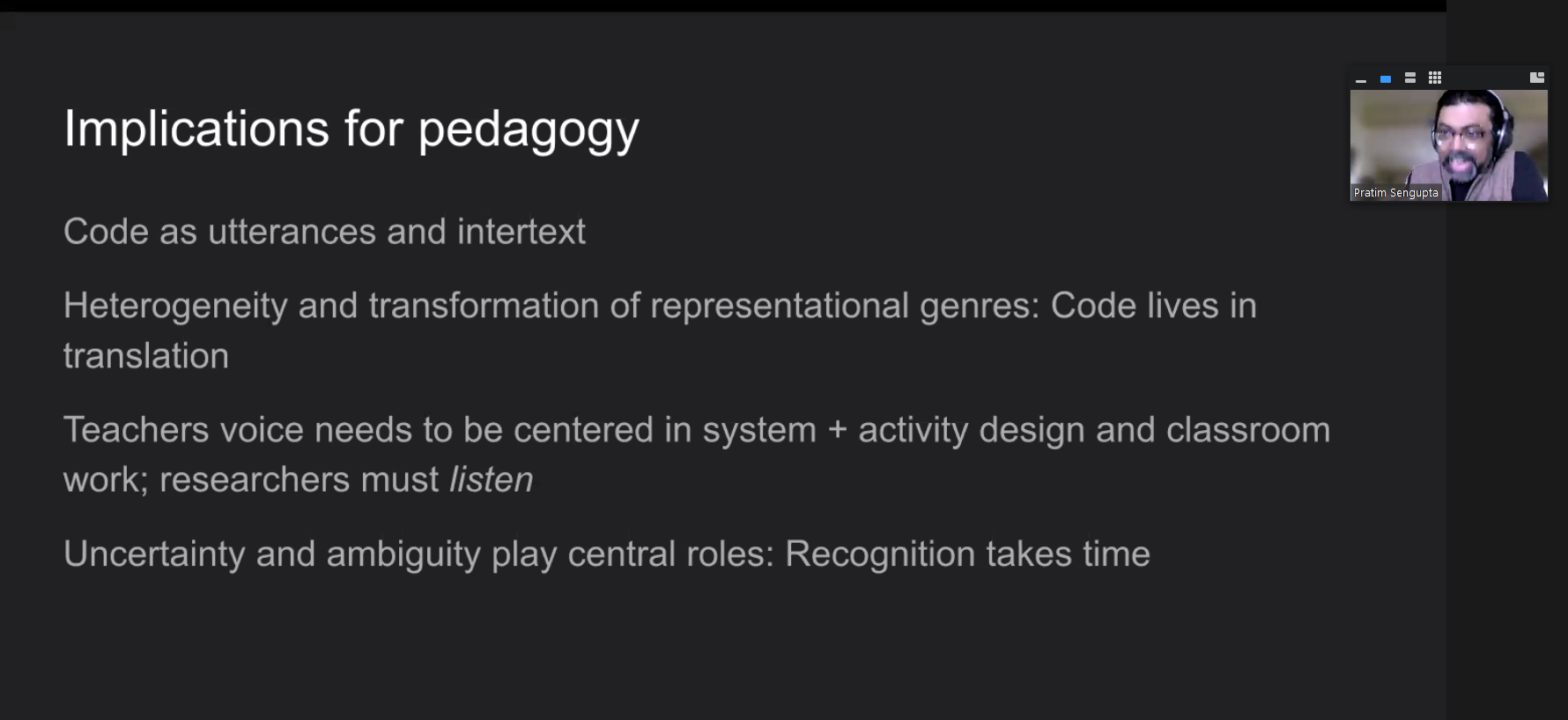
Task: Click the italic word listen
Action: pyautogui.click(x=491, y=480)
